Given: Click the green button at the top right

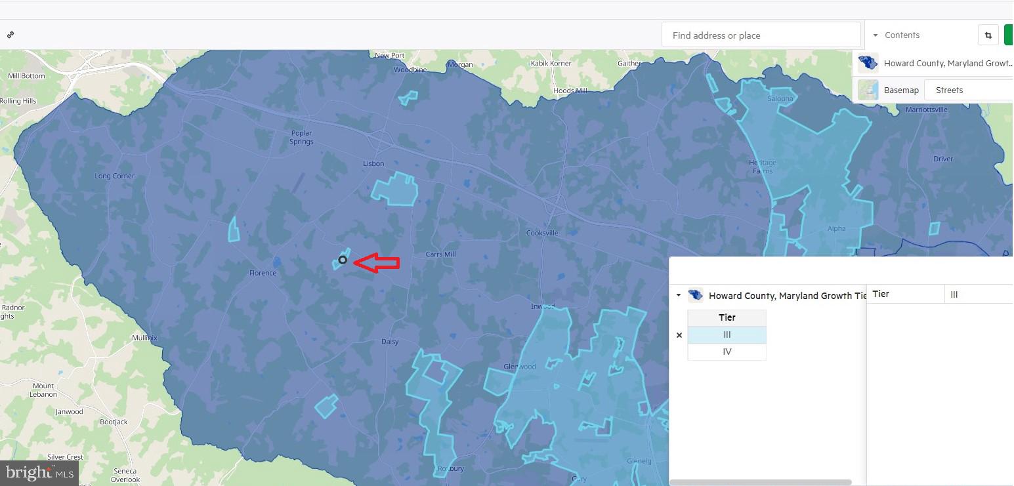Looking at the screenshot, I should coord(1009,35).
